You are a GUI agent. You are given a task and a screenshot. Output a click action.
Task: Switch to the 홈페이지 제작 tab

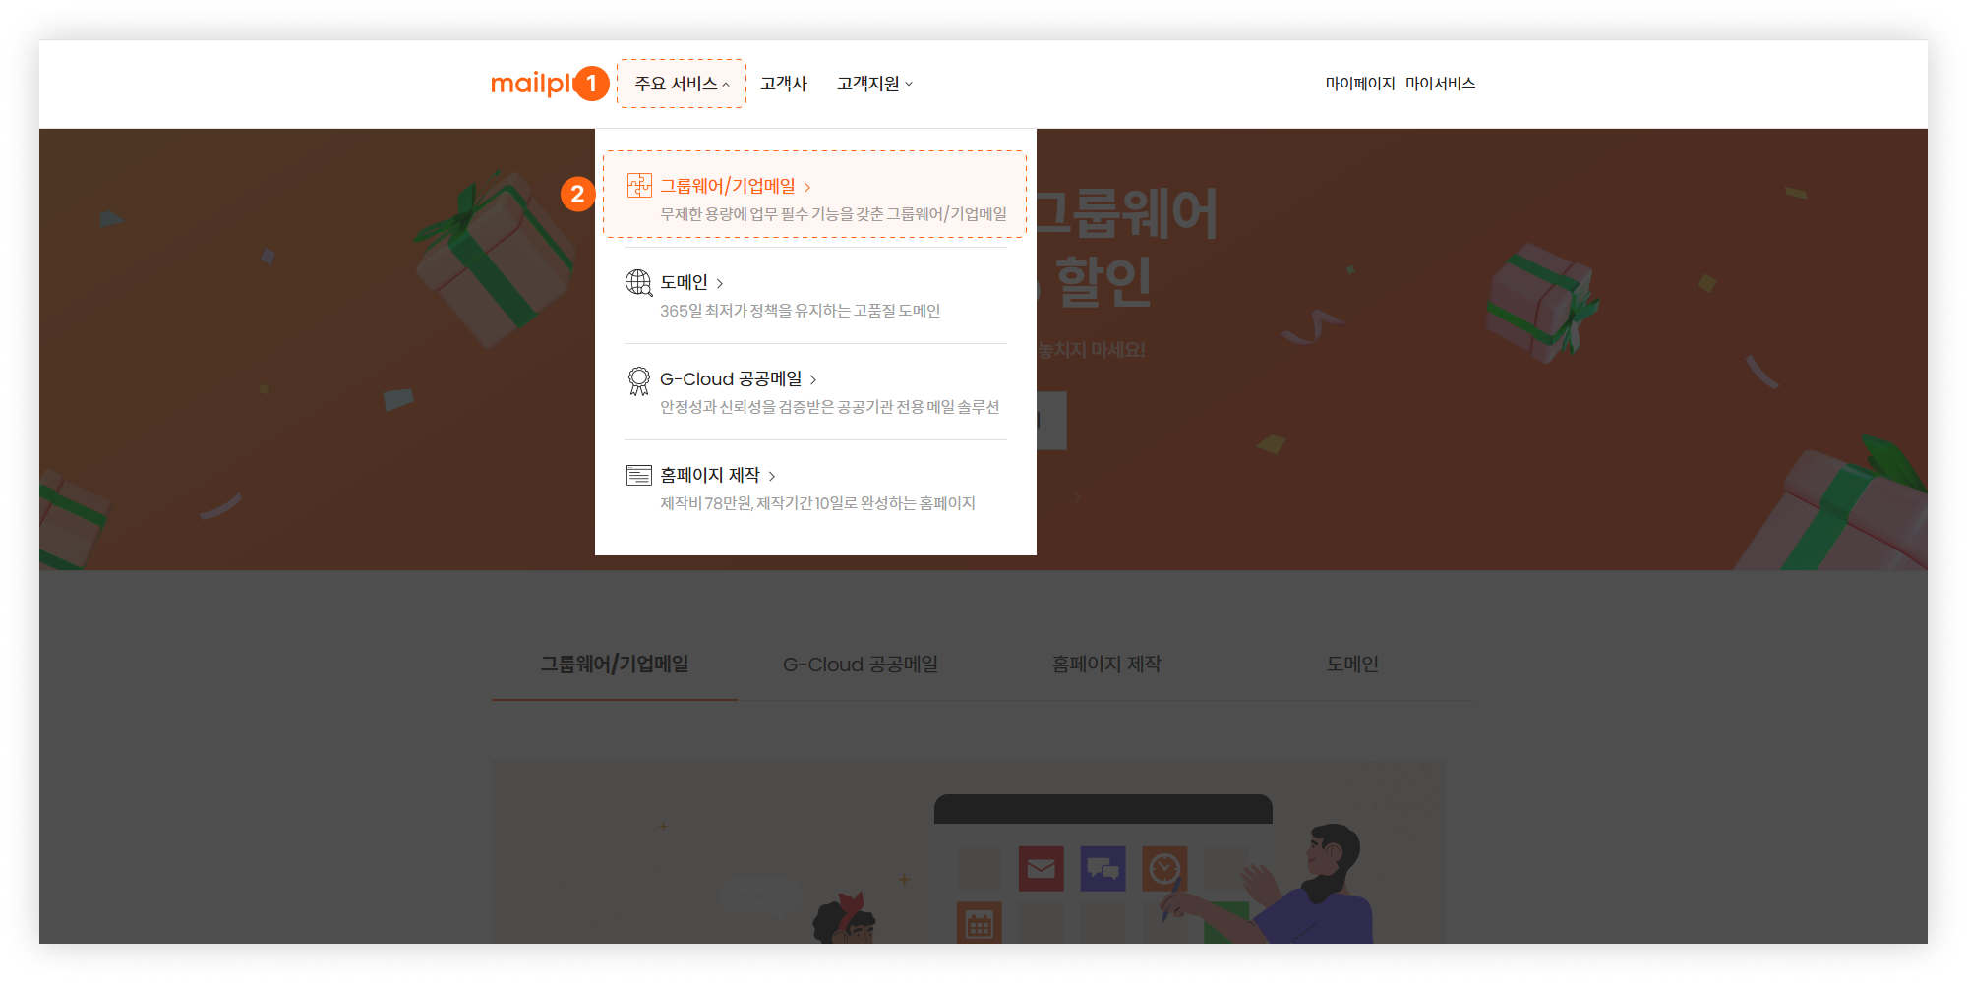1106,665
